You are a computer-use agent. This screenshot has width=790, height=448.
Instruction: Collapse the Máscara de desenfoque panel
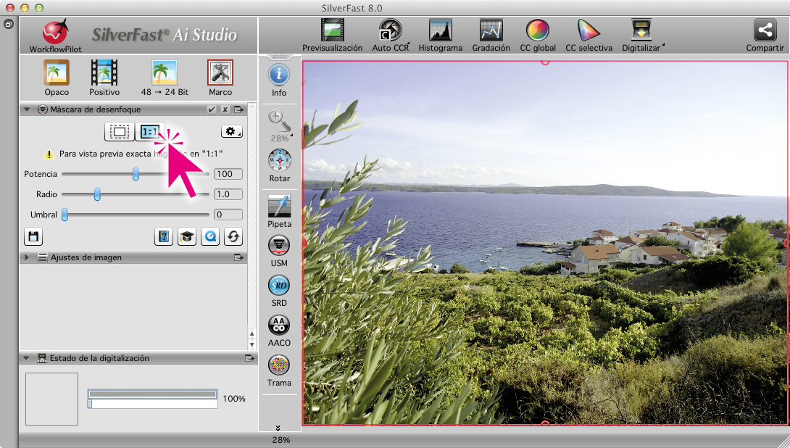[27, 110]
